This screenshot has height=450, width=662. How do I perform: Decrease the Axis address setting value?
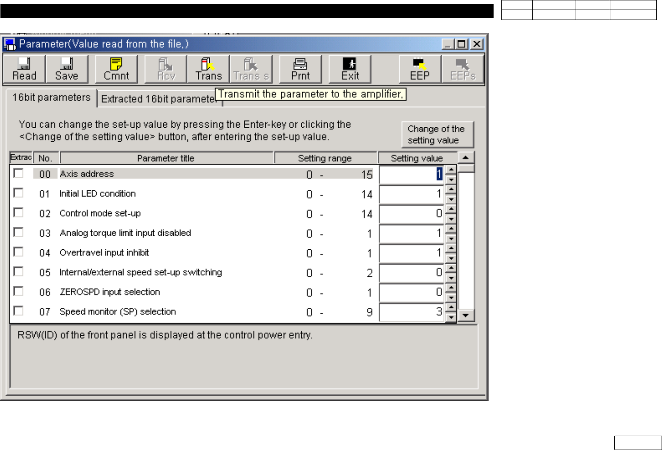click(x=451, y=179)
